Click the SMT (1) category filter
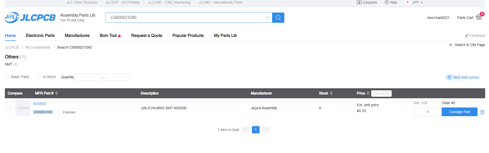 [11, 64]
